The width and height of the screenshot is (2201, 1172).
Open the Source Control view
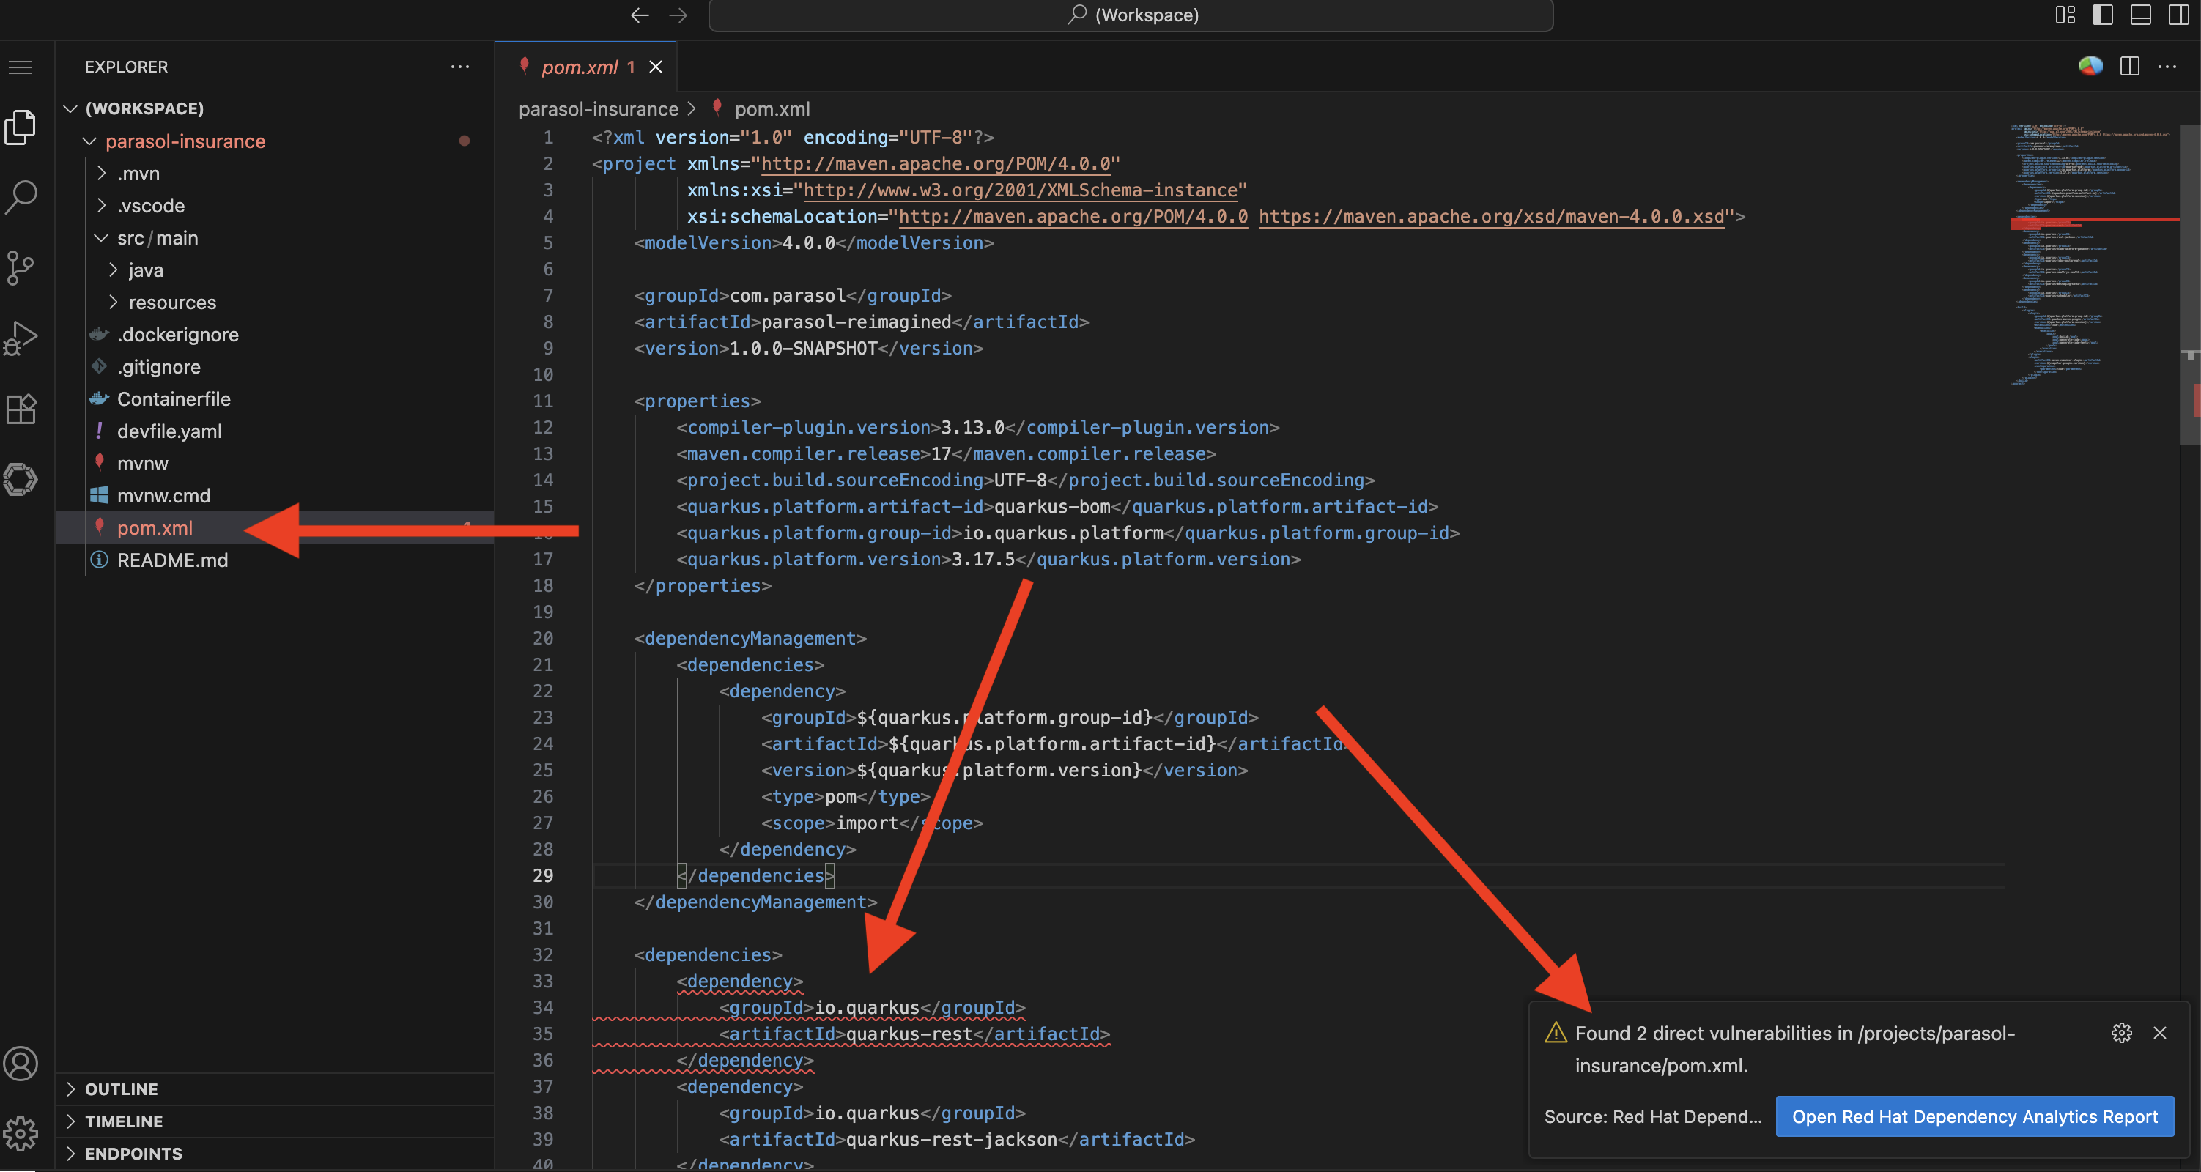click(x=21, y=267)
